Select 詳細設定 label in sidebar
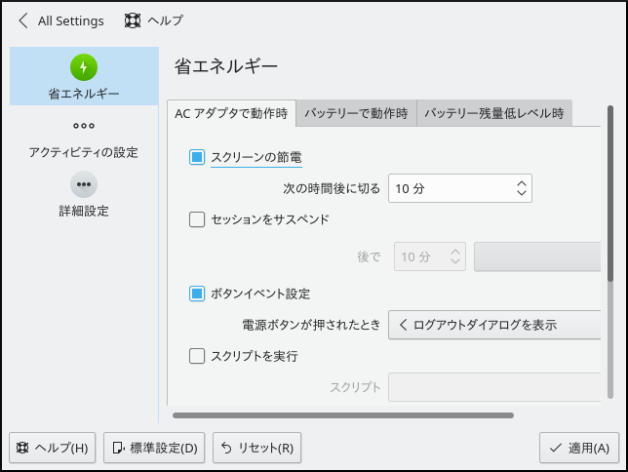Viewport: 628px width, 472px height. tap(84, 211)
